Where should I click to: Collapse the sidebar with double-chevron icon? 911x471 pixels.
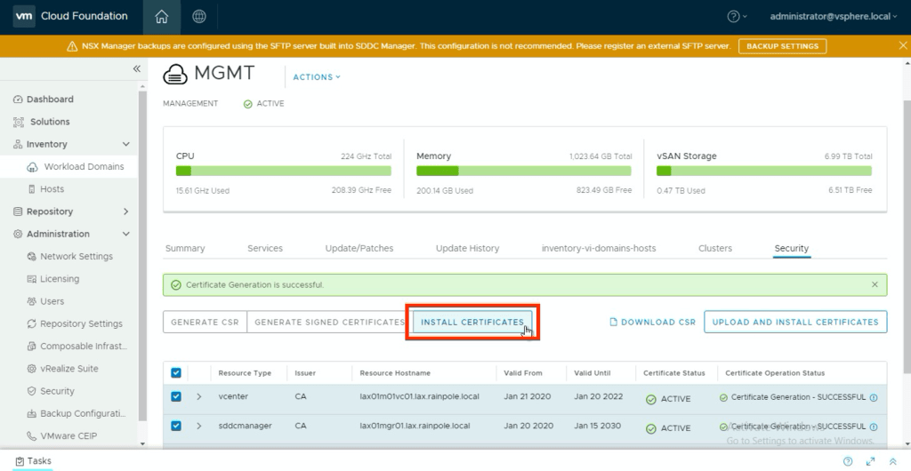pos(137,68)
